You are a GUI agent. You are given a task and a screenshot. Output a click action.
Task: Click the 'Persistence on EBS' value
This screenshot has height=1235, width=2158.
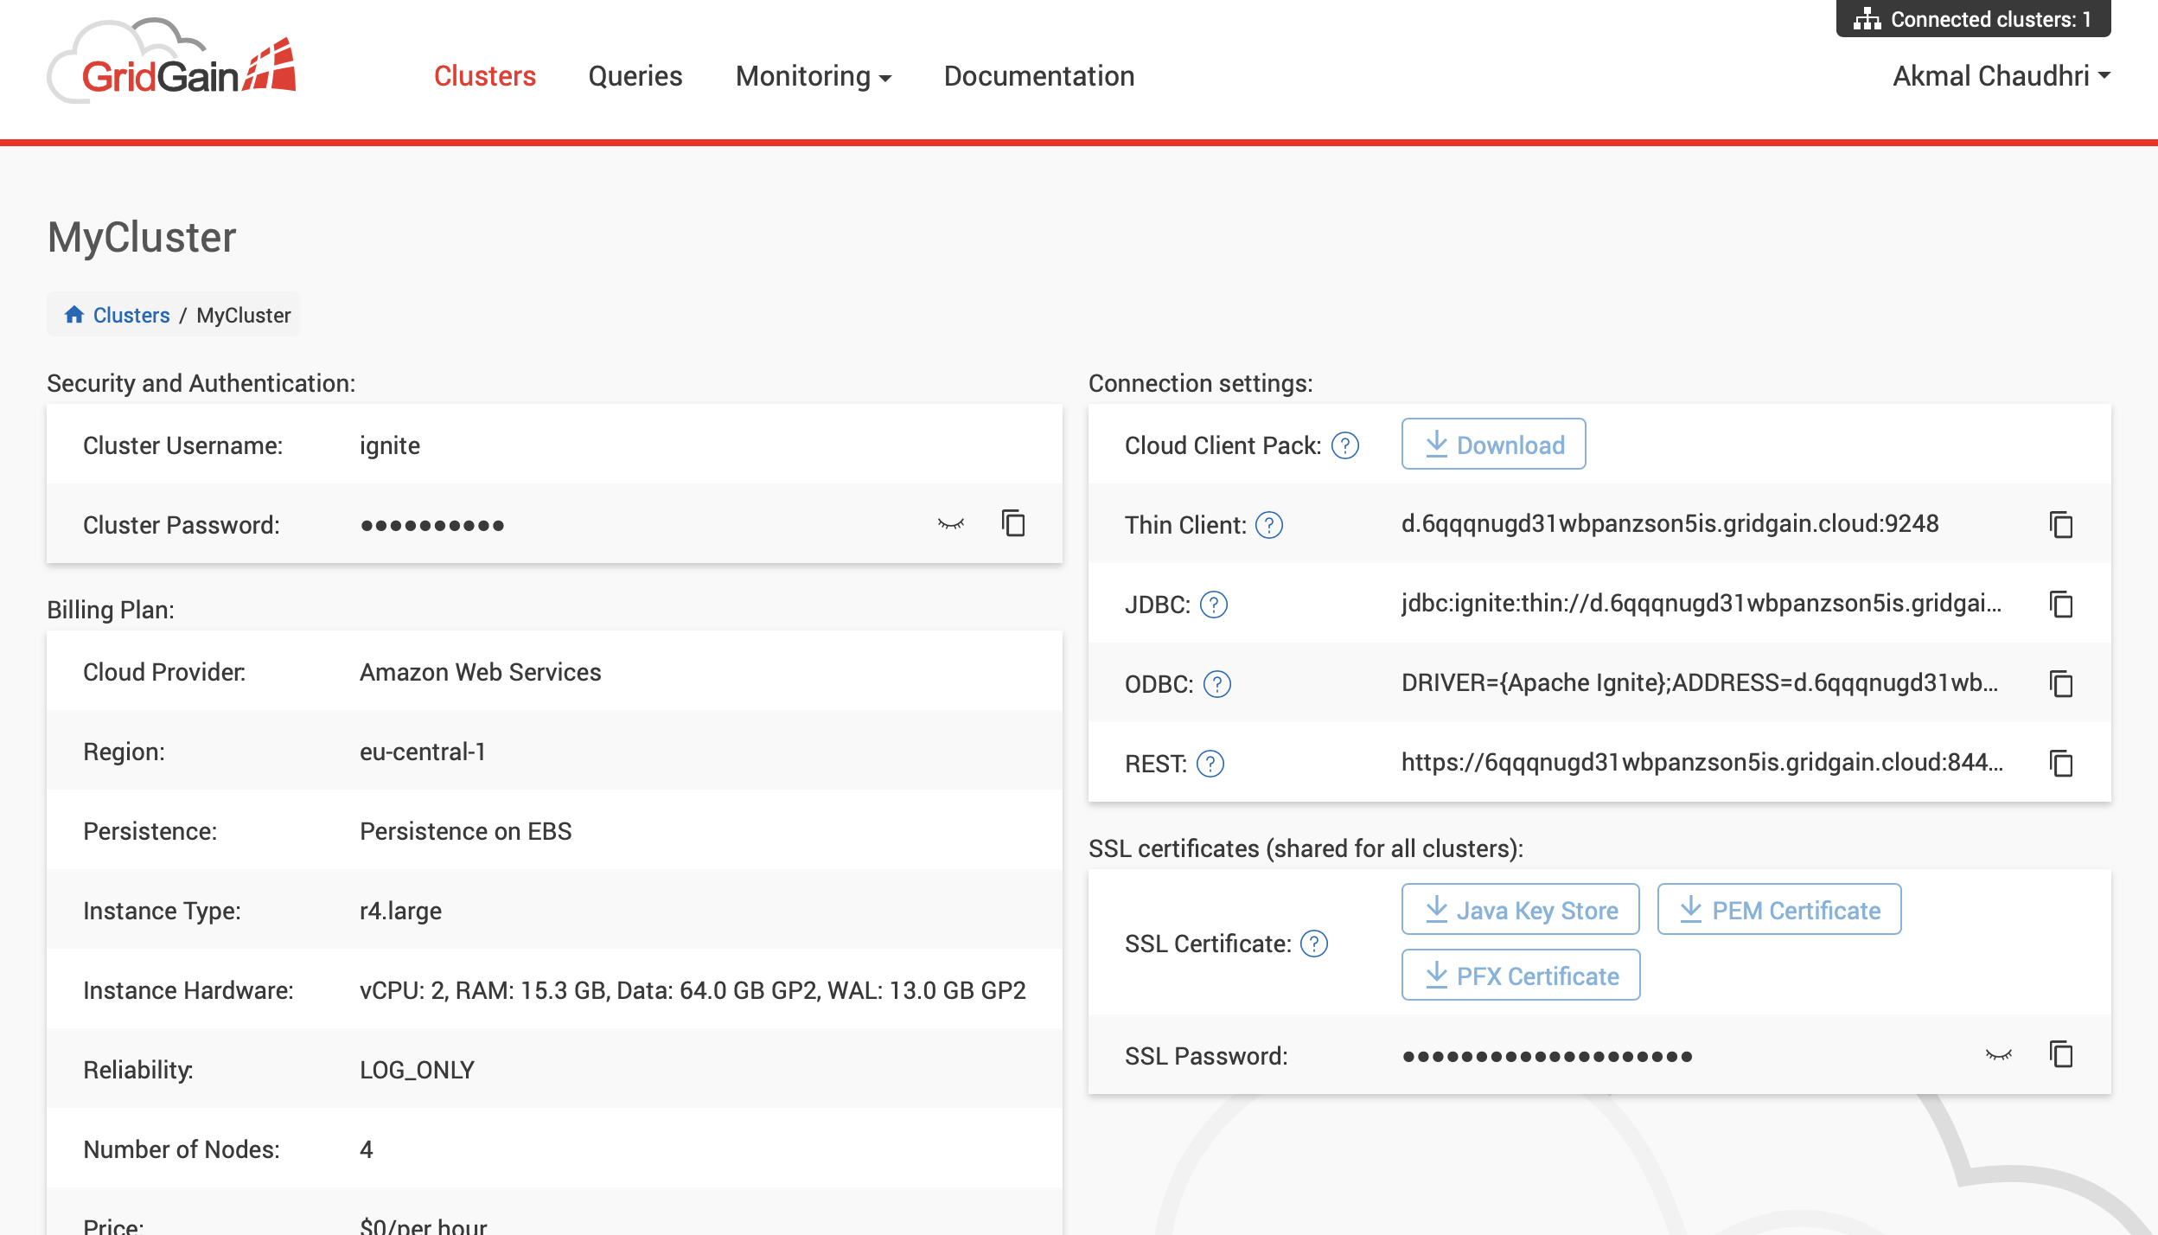[466, 832]
